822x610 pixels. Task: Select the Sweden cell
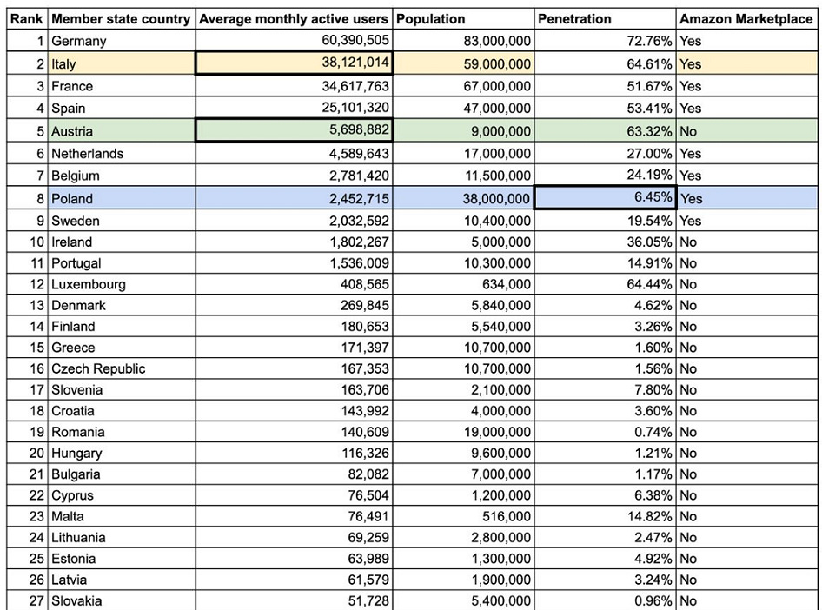[x=122, y=220]
